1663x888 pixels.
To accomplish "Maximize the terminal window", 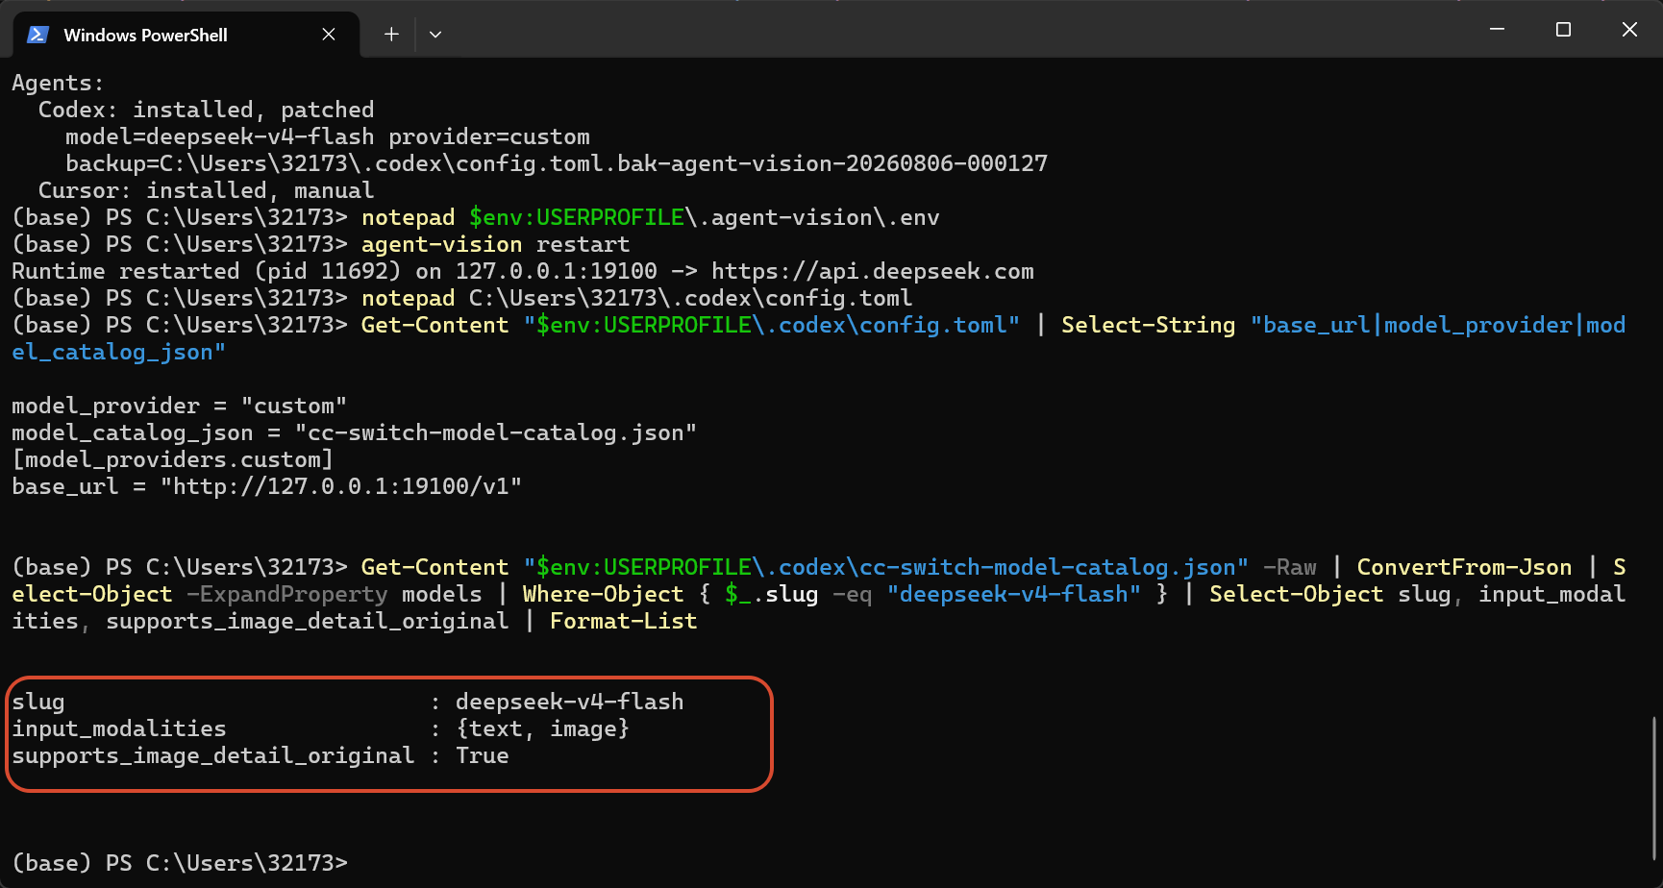I will (1563, 30).
